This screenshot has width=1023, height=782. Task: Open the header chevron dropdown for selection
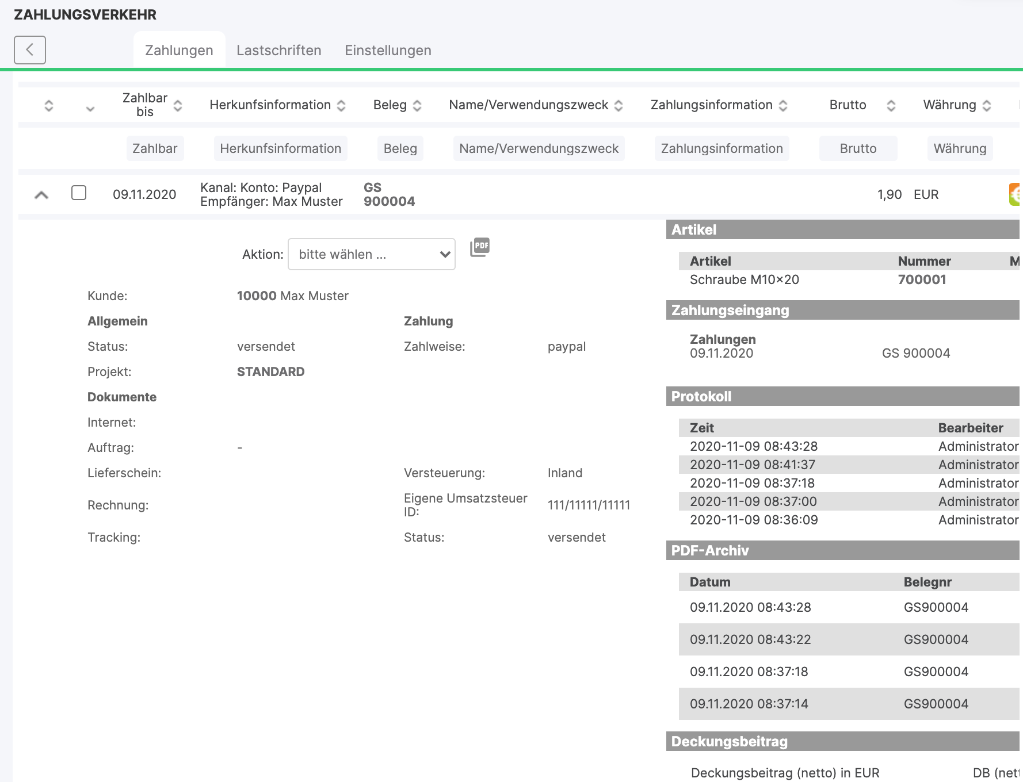pyautogui.click(x=90, y=108)
